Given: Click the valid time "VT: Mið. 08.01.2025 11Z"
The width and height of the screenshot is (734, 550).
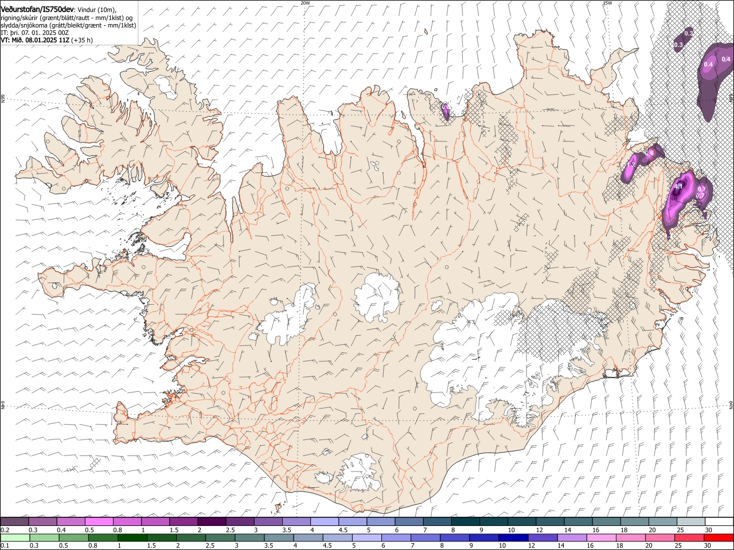Looking at the screenshot, I should point(35,40).
